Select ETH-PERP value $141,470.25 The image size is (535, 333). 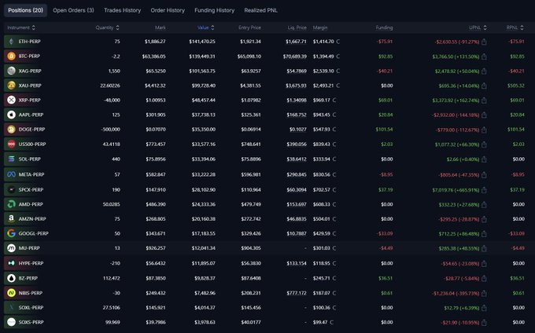tap(202, 42)
